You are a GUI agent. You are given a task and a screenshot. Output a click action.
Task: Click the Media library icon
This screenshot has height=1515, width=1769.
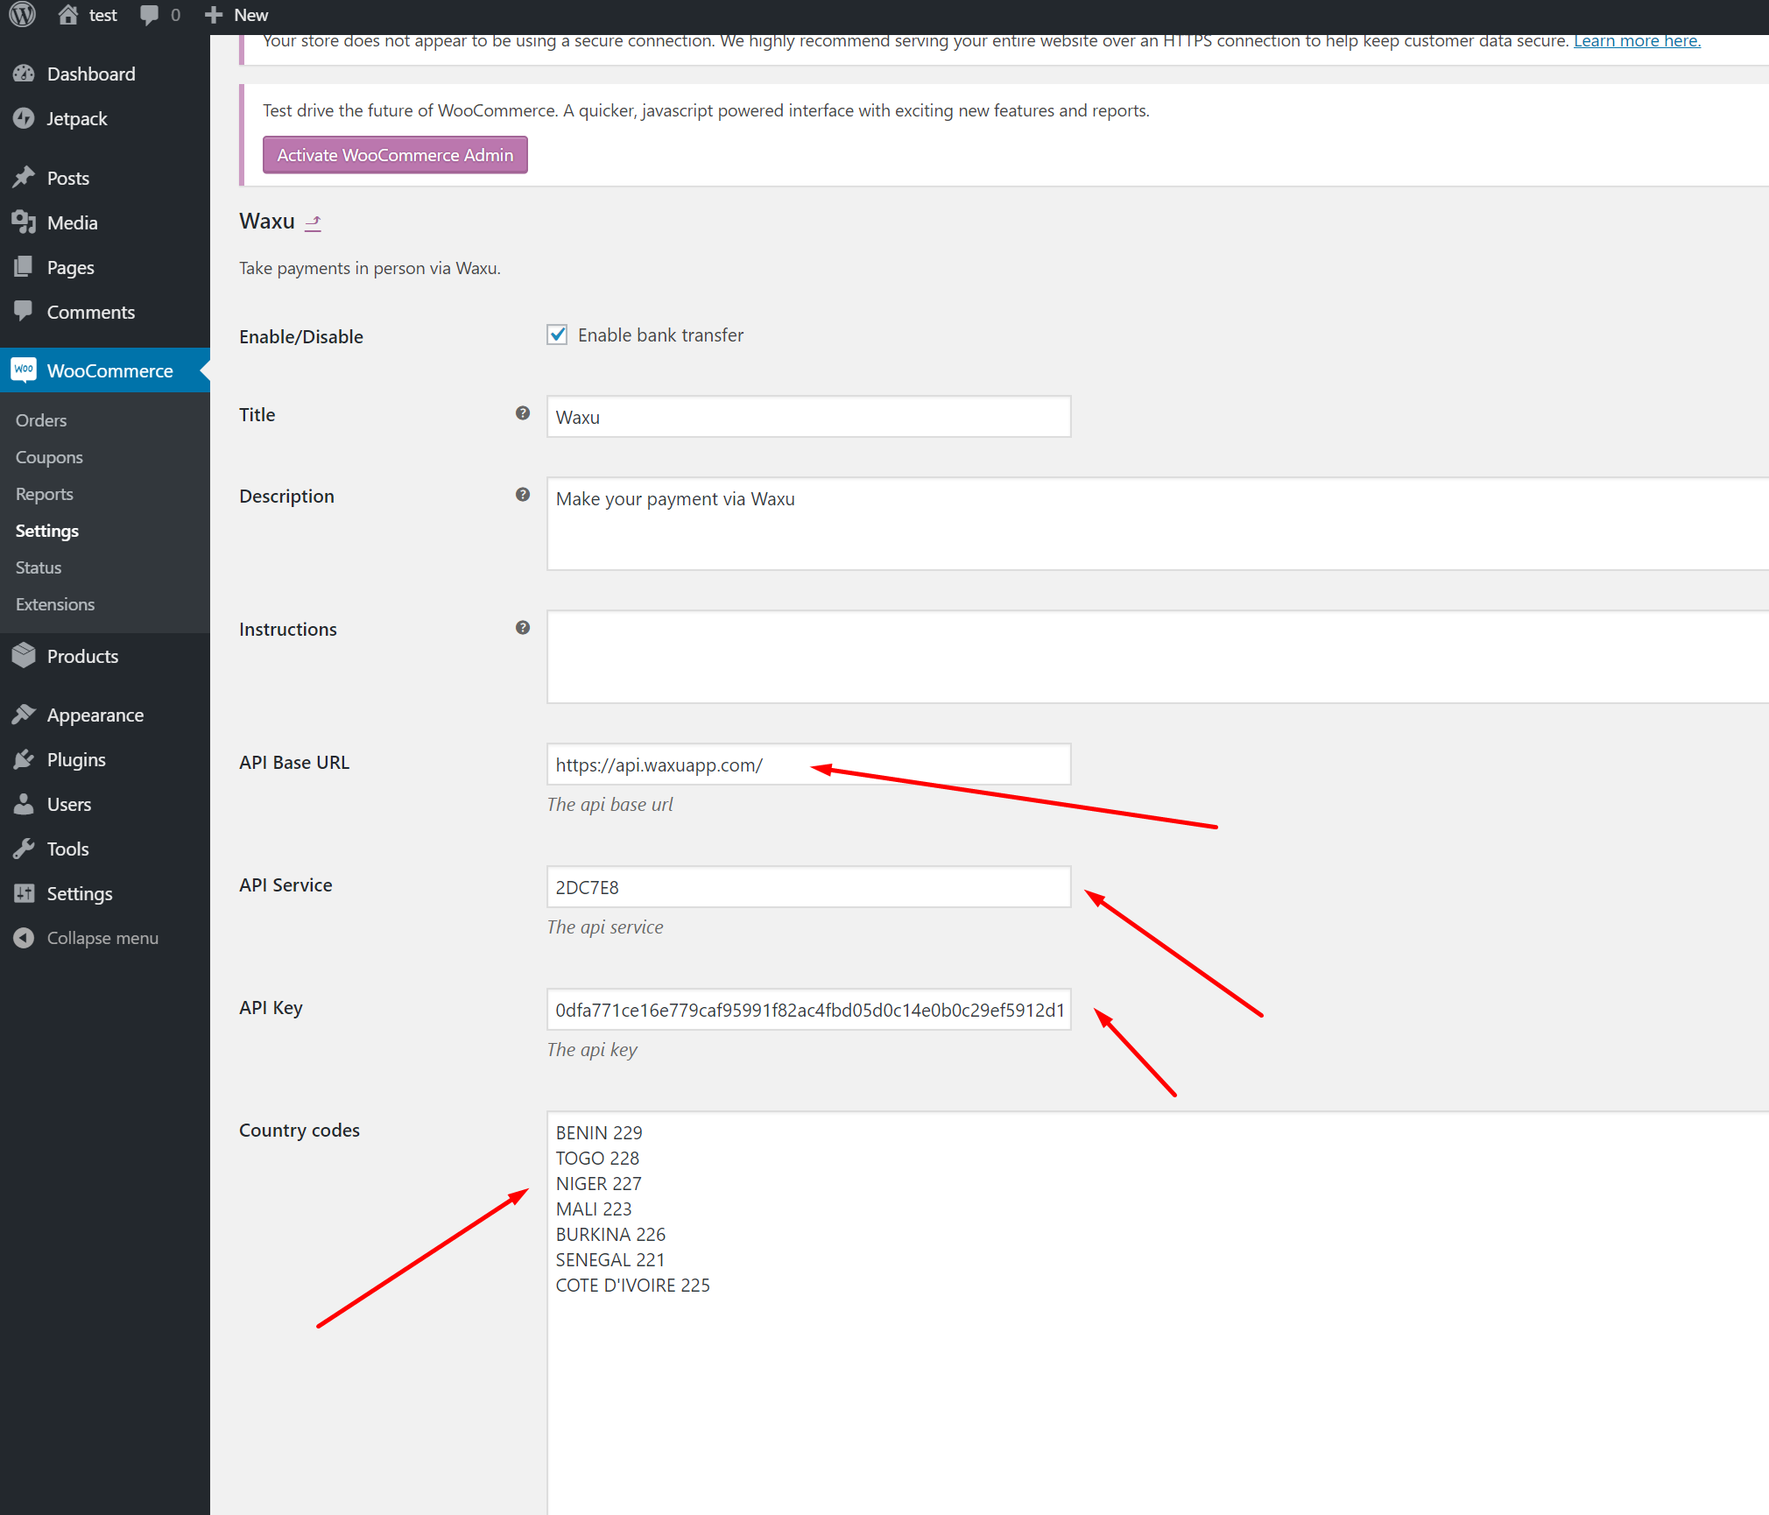(24, 222)
